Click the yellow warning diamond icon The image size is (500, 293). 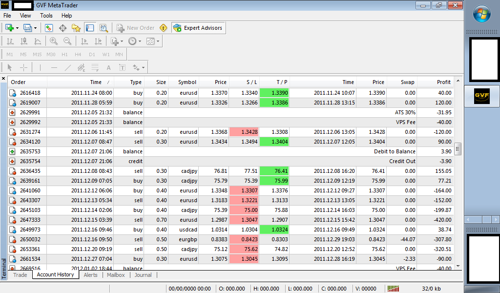[164, 28]
